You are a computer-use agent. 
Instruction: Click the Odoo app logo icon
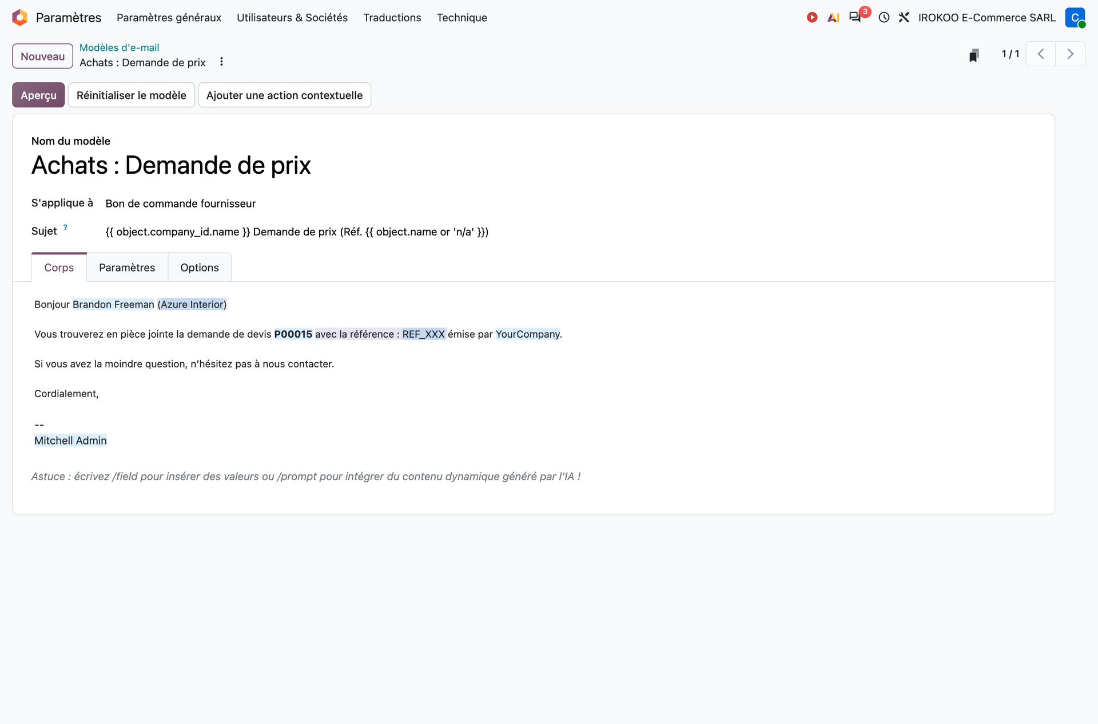(20, 18)
